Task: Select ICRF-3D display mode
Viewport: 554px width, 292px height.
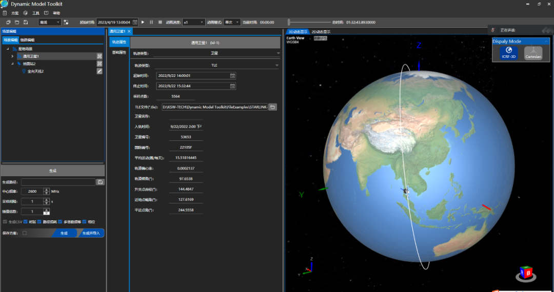Action: point(509,53)
